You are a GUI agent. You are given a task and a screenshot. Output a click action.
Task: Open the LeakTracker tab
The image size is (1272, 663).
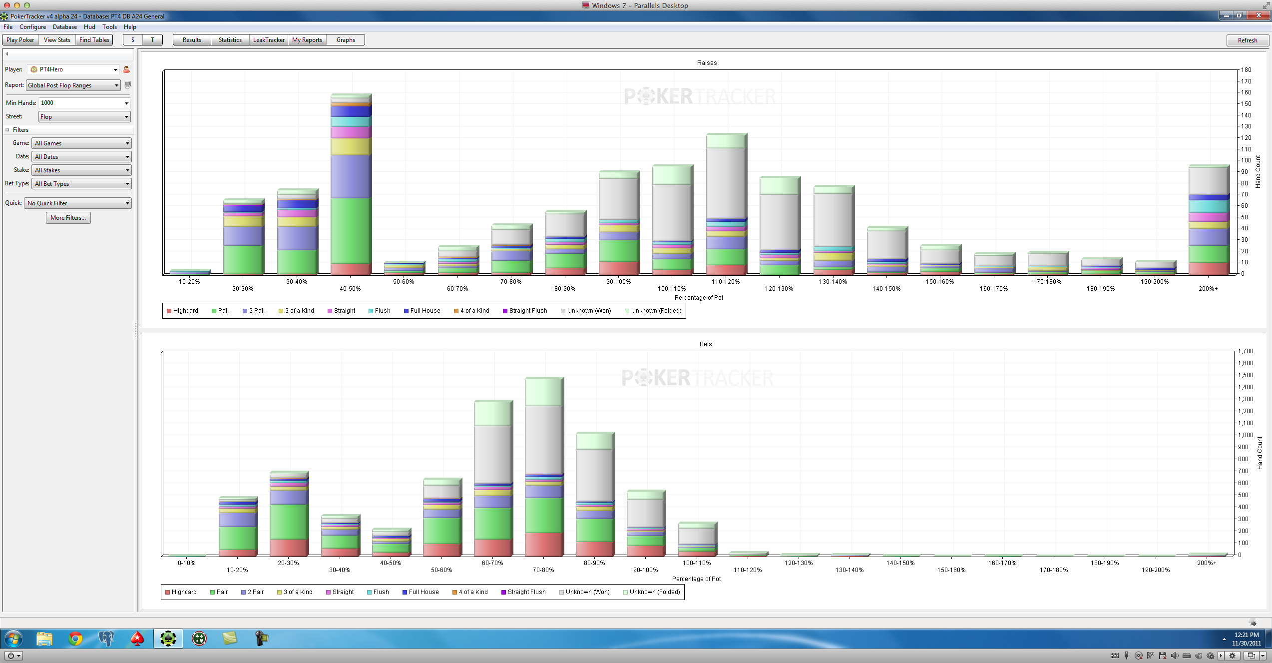coord(269,40)
